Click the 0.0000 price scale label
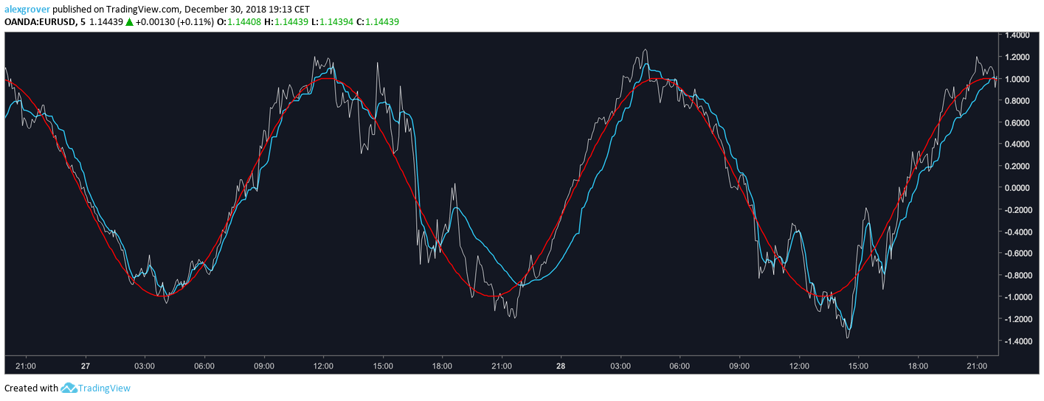1044x401 pixels. 1017,188
